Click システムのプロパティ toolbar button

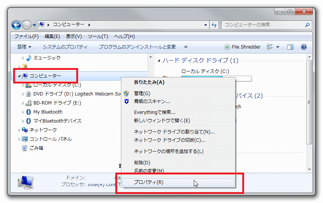(65, 47)
